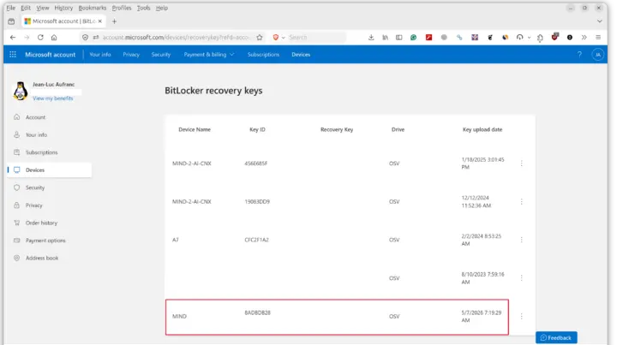
Task: Show more extensions with the overflow chevrons
Action: point(584,38)
